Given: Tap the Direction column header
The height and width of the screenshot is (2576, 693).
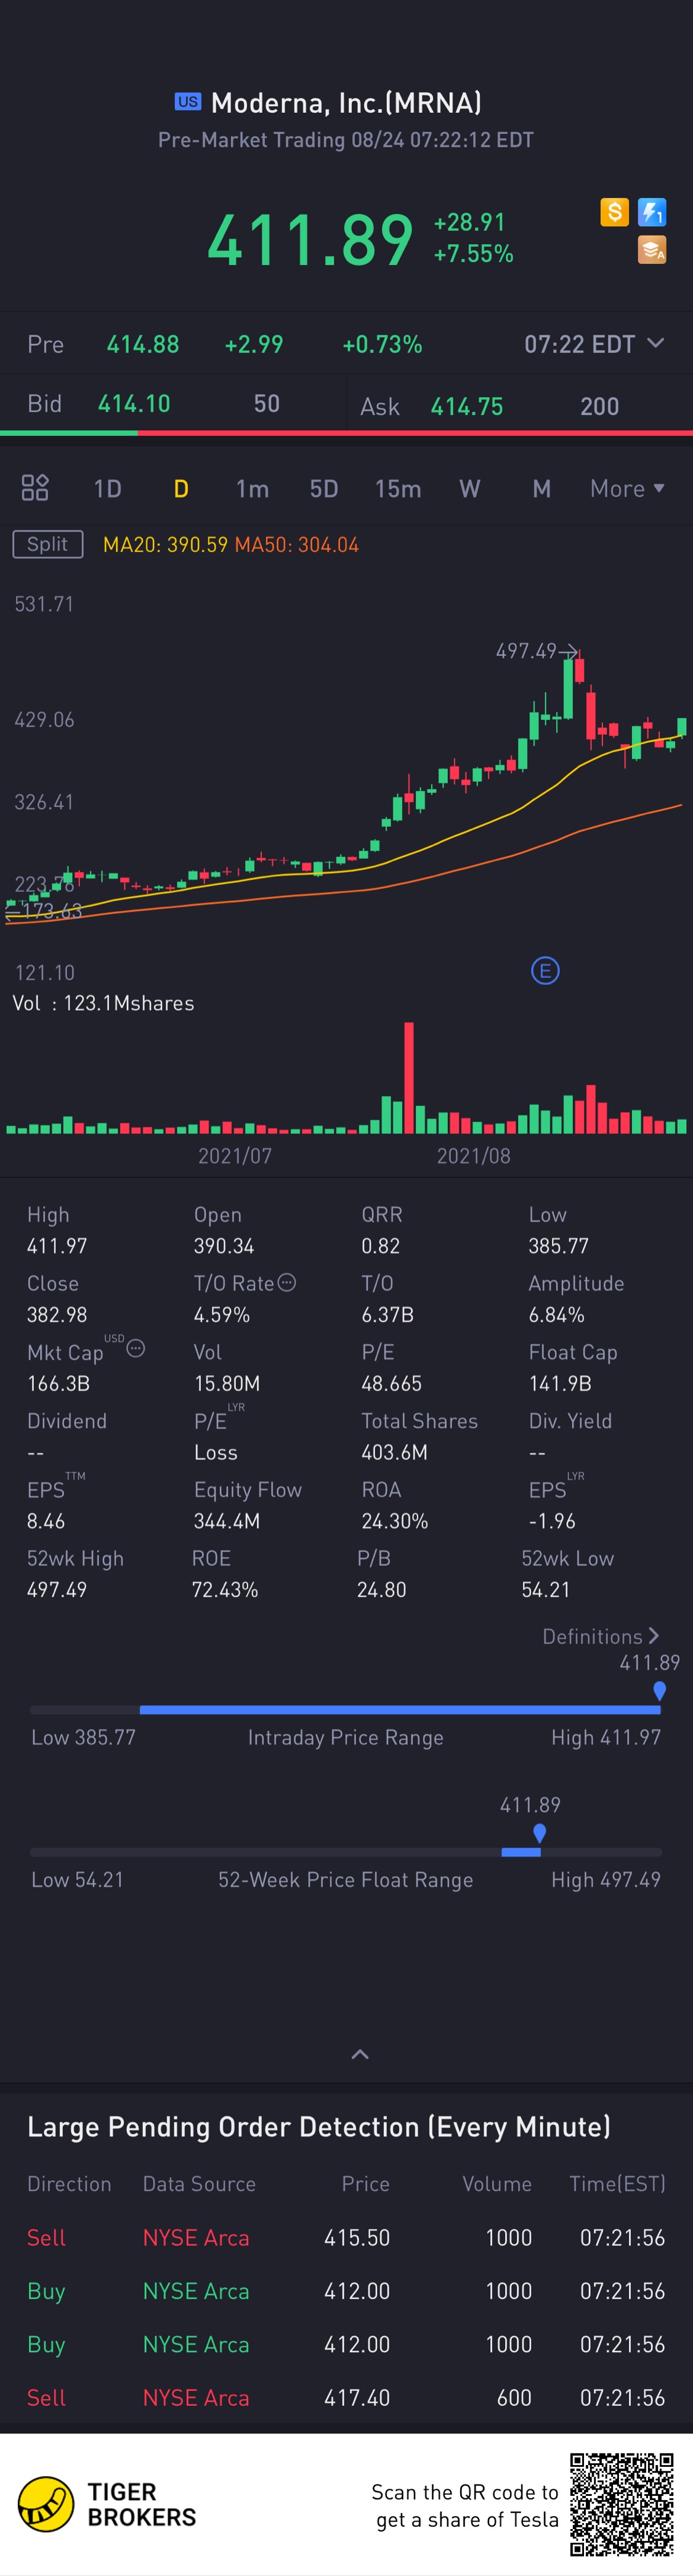Looking at the screenshot, I should (x=69, y=2184).
